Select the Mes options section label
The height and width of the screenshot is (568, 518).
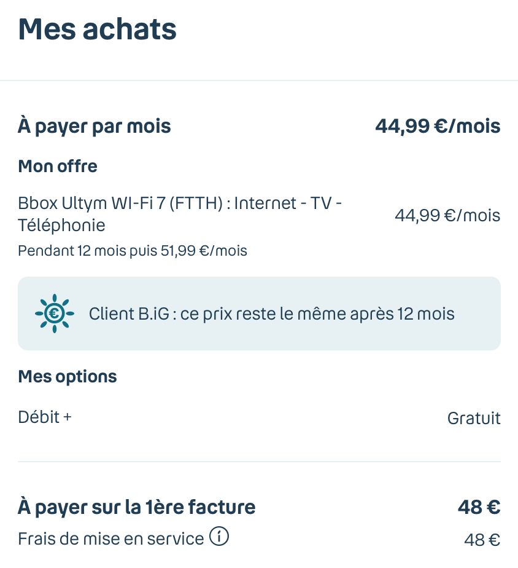pos(68,376)
